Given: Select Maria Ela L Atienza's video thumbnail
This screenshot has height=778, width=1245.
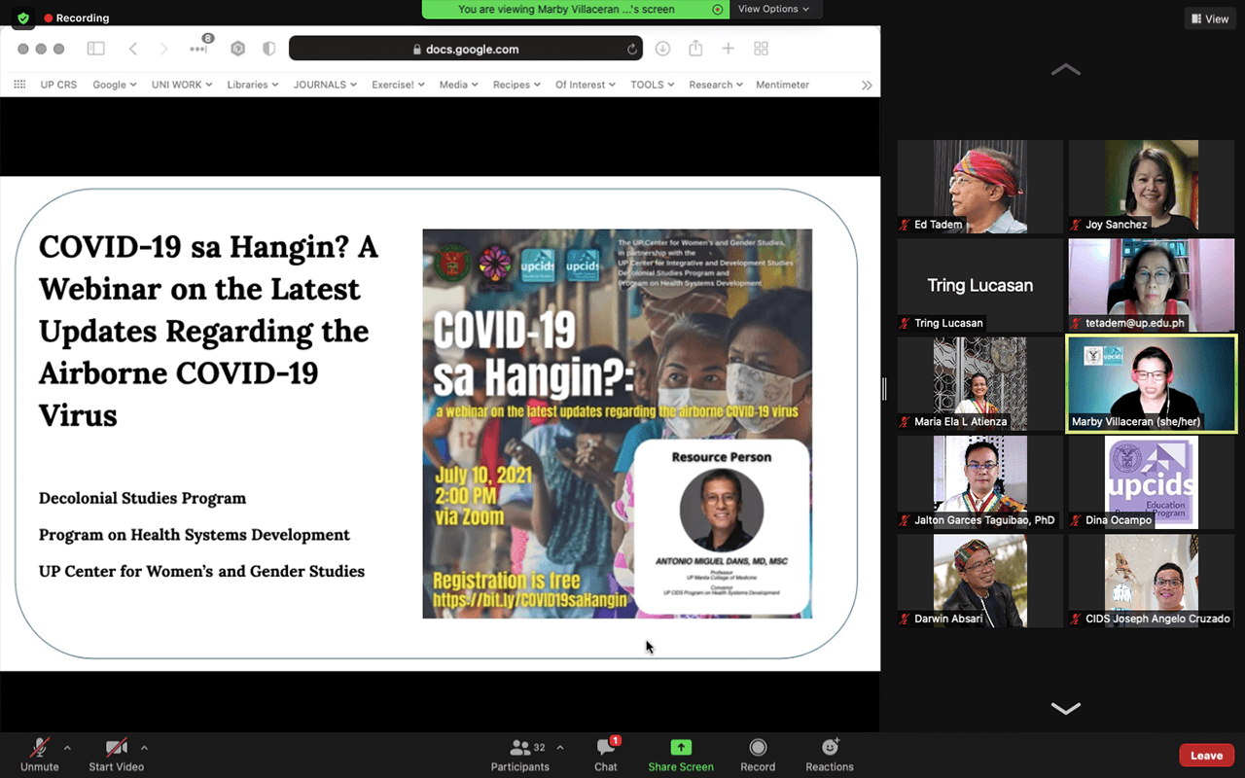Looking at the screenshot, I should [980, 383].
